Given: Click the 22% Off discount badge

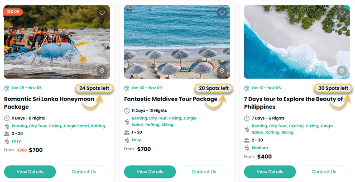Looking at the screenshot, I should (x=13, y=12).
